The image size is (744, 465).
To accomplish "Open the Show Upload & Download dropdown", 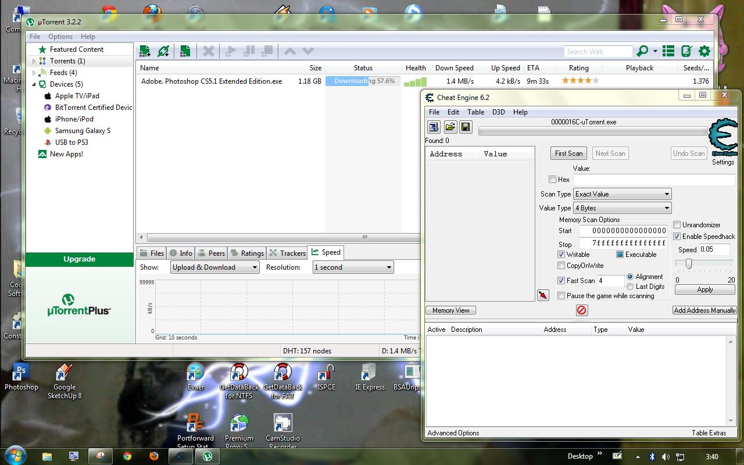I will click(215, 267).
